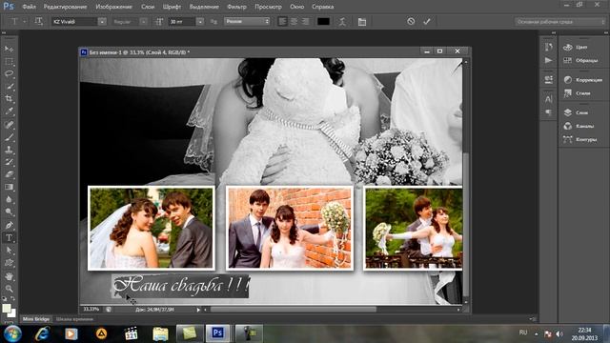Image resolution: width=610 pixels, height=343 pixels.
Task: Open the Character panel icon
Action: pos(549,99)
